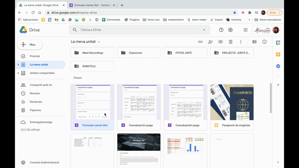Open Entrevistes bookmark
This screenshot has height=168, width=299.
111,20
